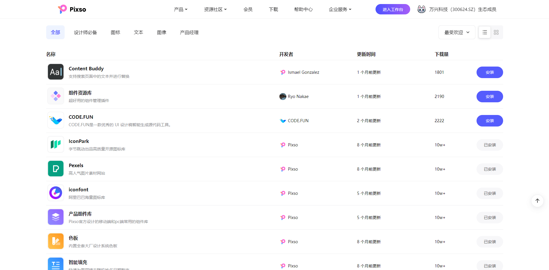Screen dimensions: 549x270
Task: Click Ryo Nakae developer avatar
Action: [x=283, y=97]
